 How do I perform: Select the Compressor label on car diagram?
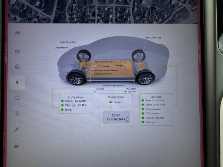pos(61,48)
